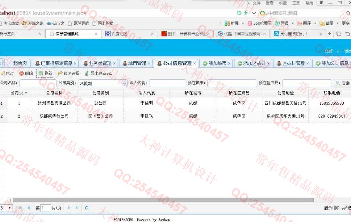Click the pager reload icon
Screen dimensions: 351x222
87,208
